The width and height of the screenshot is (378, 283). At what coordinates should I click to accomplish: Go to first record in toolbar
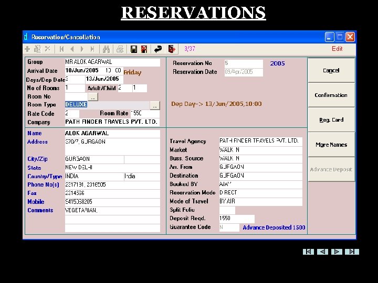[62, 49]
